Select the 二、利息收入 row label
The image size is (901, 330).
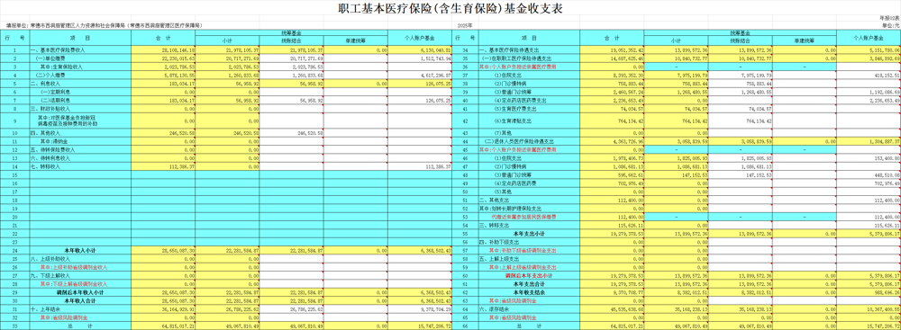(x=45, y=84)
